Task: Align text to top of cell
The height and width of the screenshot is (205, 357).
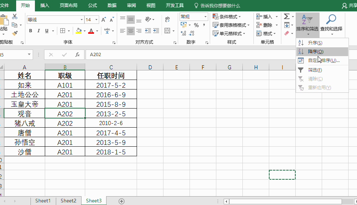Action: point(123,19)
